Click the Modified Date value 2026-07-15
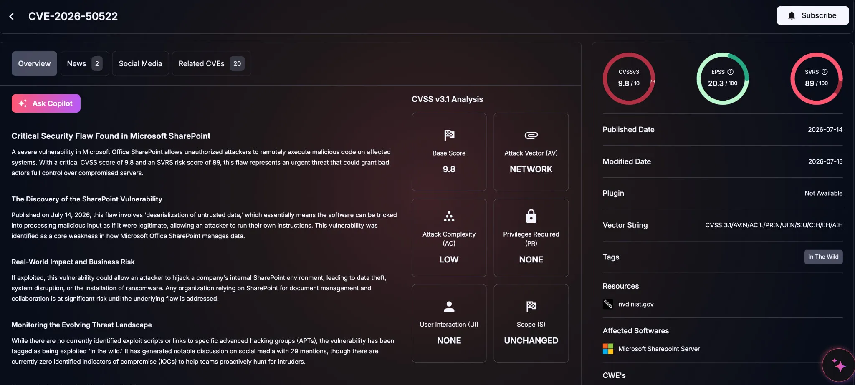The width and height of the screenshot is (855, 385). point(825,161)
